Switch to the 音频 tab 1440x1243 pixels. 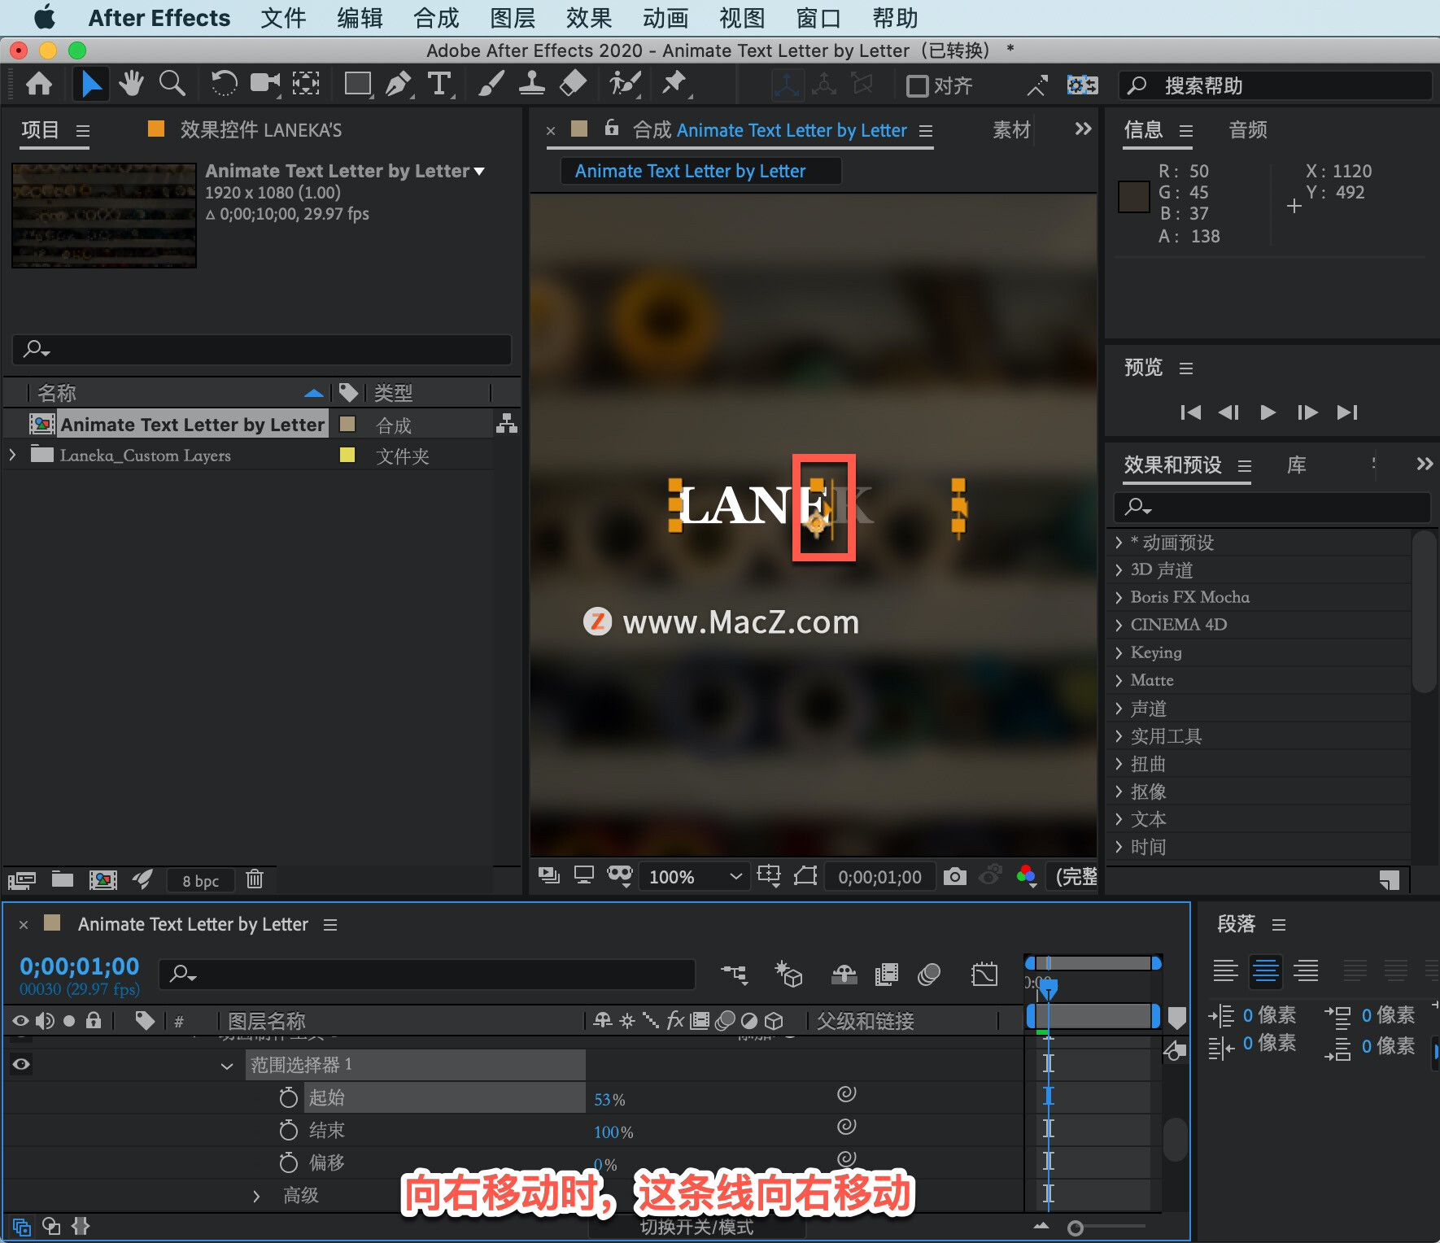[1248, 130]
